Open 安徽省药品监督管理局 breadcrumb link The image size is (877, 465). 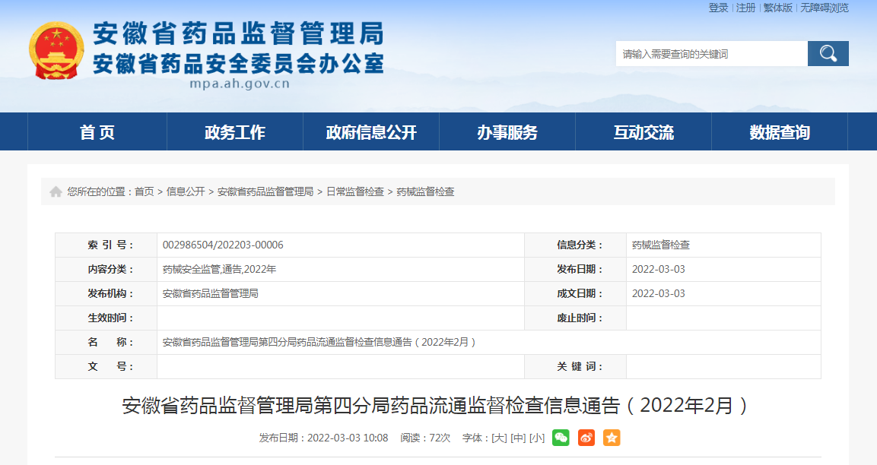pos(265,191)
